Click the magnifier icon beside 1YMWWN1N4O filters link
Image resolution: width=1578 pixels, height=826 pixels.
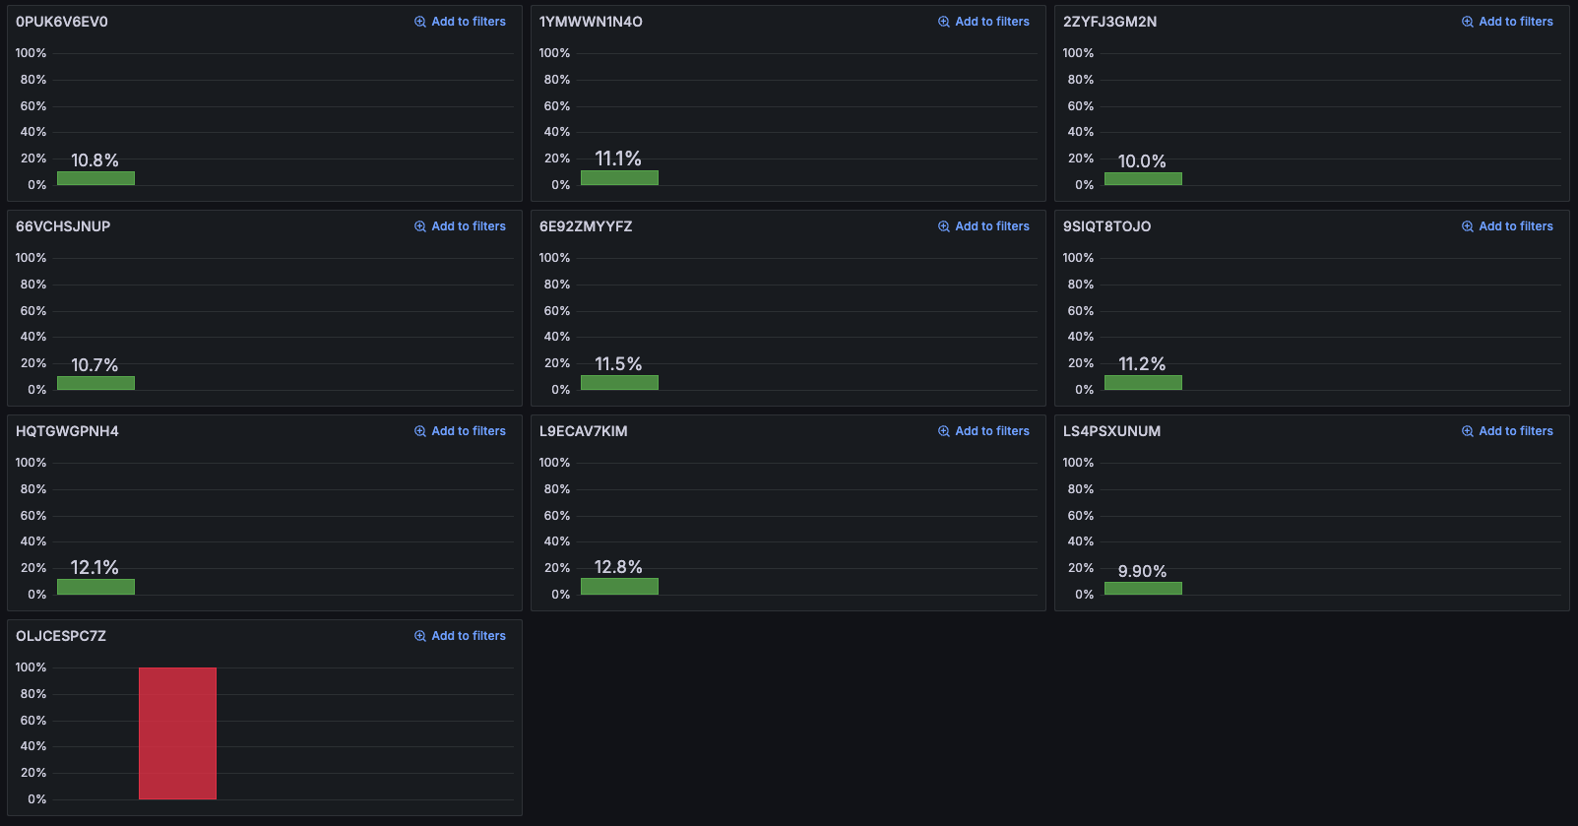(x=944, y=21)
